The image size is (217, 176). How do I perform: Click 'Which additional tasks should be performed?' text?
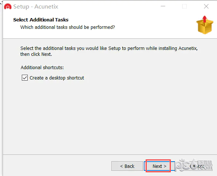68,27
